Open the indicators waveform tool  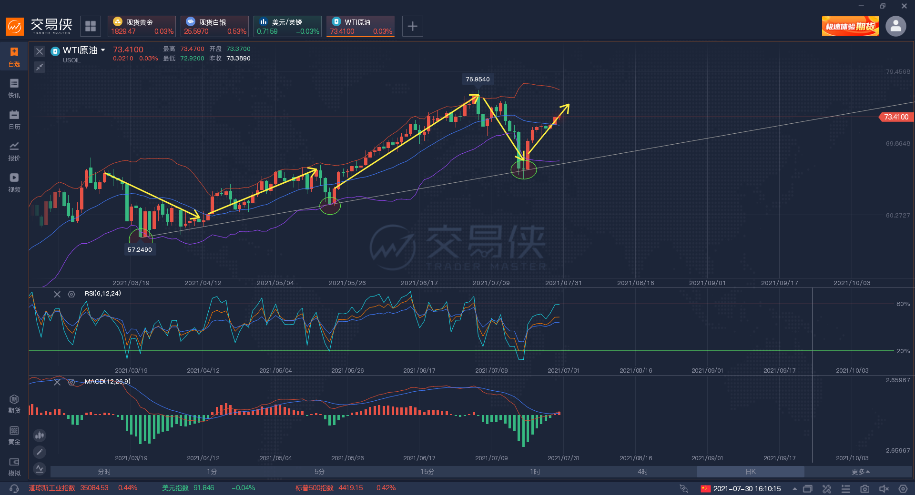(x=40, y=469)
